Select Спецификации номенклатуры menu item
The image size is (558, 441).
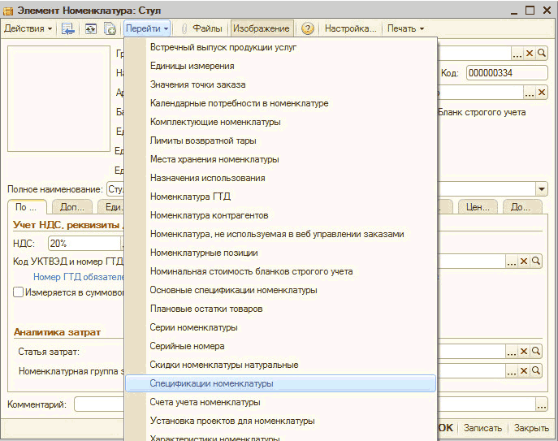coord(211,383)
